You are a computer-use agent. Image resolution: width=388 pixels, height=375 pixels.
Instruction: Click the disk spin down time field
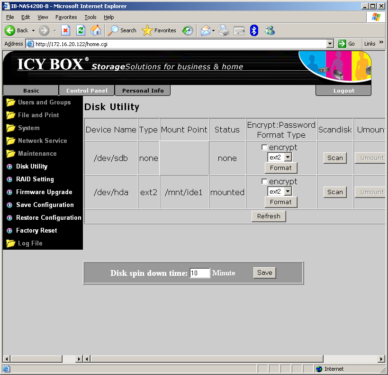(200, 273)
